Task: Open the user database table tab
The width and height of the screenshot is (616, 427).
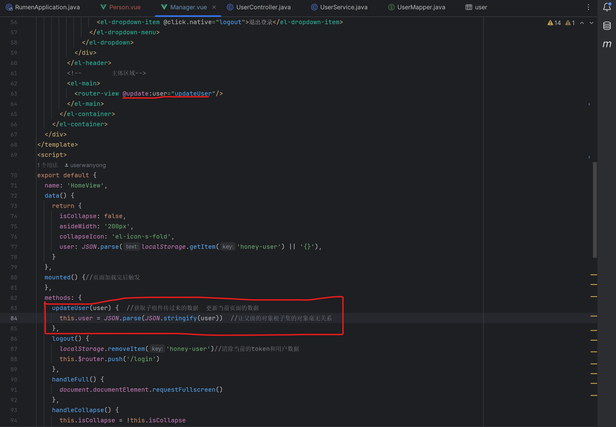Action: [x=480, y=7]
